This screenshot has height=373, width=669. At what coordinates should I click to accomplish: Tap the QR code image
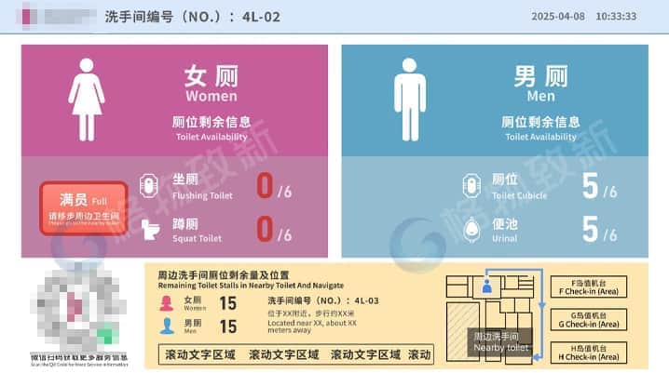(80, 310)
